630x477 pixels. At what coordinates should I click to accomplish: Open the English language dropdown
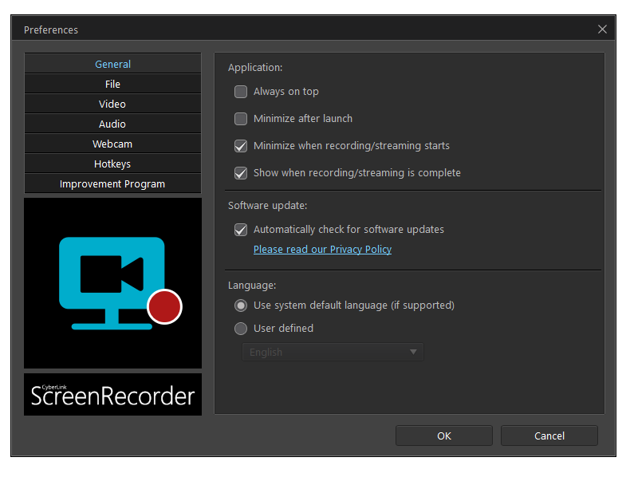(x=333, y=352)
